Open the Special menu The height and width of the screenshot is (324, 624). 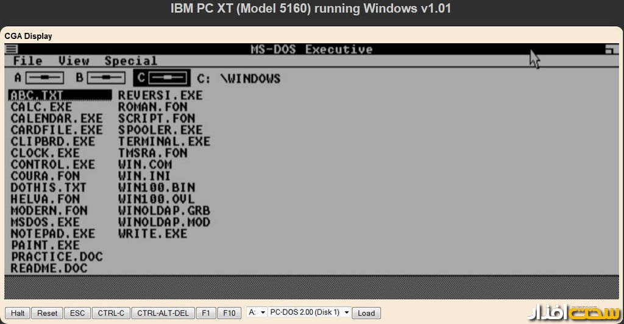point(130,61)
